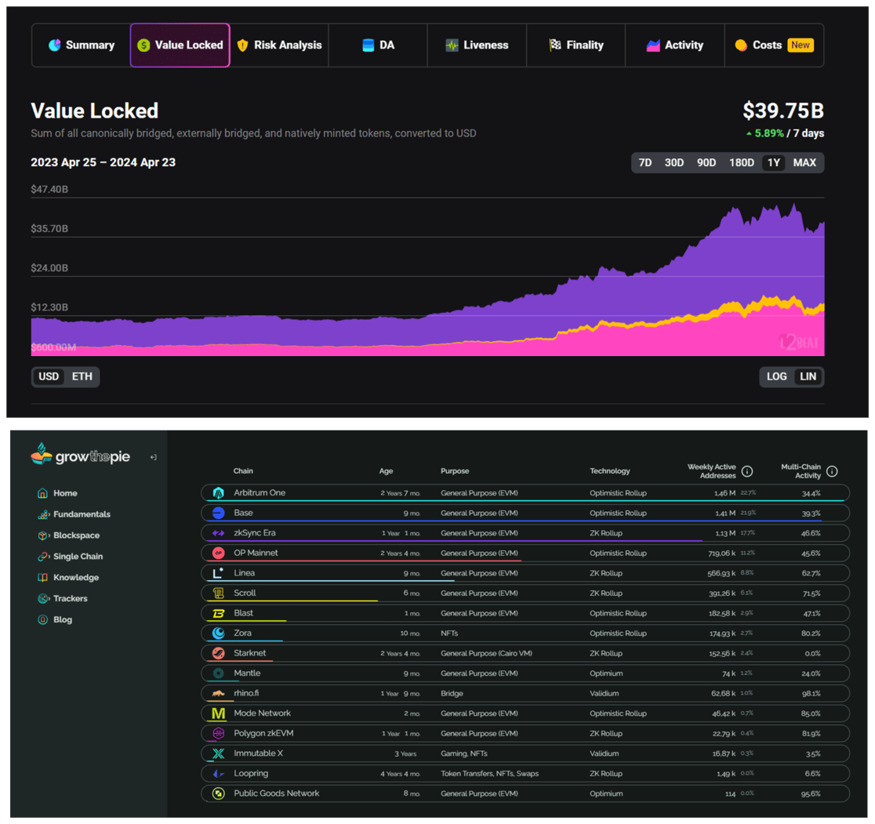Click the growthepie logo
The image size is (875, 824).
80,456
